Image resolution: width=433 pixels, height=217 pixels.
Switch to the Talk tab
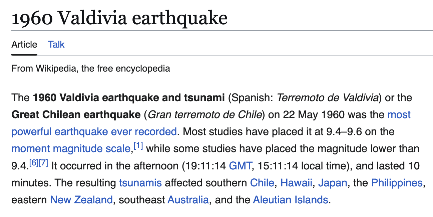coord(56,45)
